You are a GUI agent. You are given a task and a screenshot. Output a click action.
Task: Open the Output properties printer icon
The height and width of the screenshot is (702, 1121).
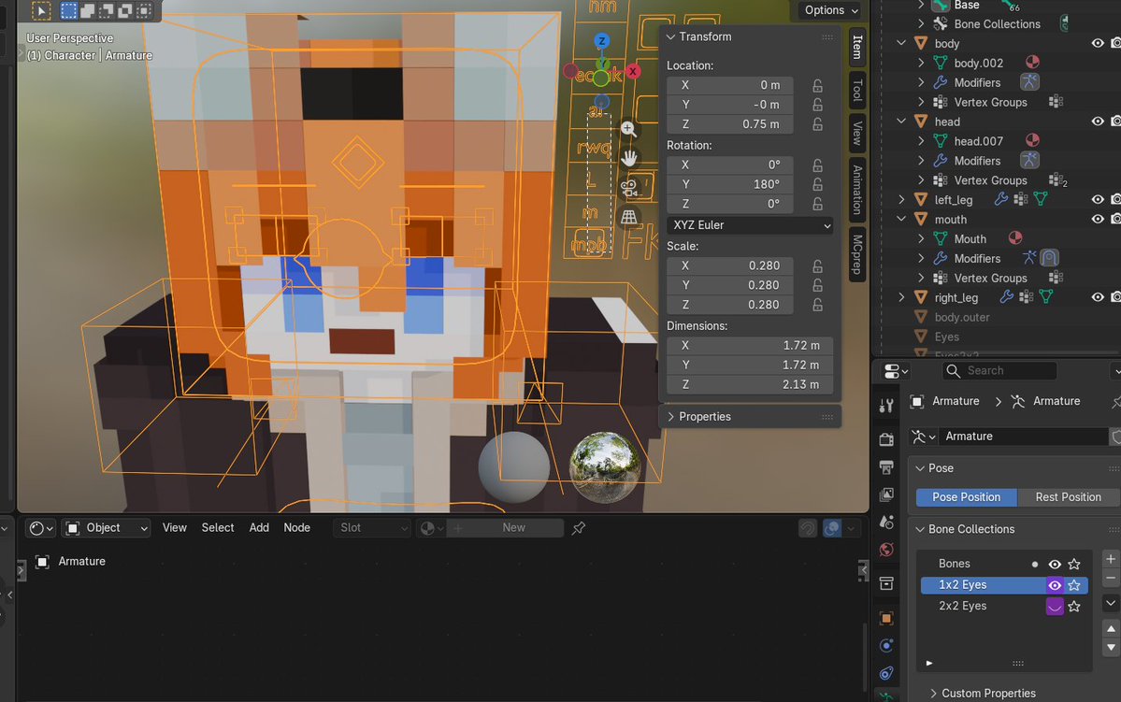pyautogui.click(x=886, y=467)
